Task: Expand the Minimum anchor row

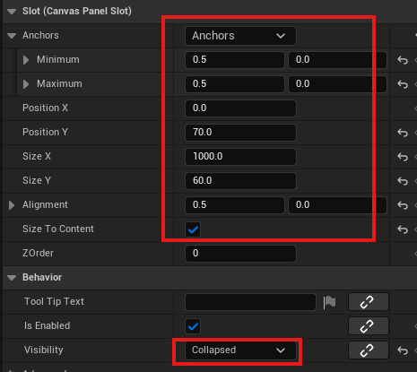Action: pyautogui.click(x=26, y=60)
